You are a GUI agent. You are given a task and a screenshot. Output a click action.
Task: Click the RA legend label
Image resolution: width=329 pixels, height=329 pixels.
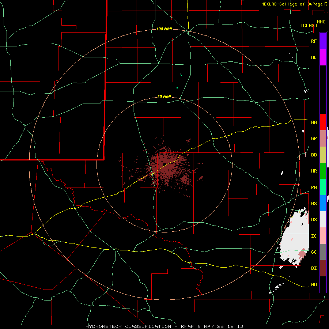click(x=314, y=188)
